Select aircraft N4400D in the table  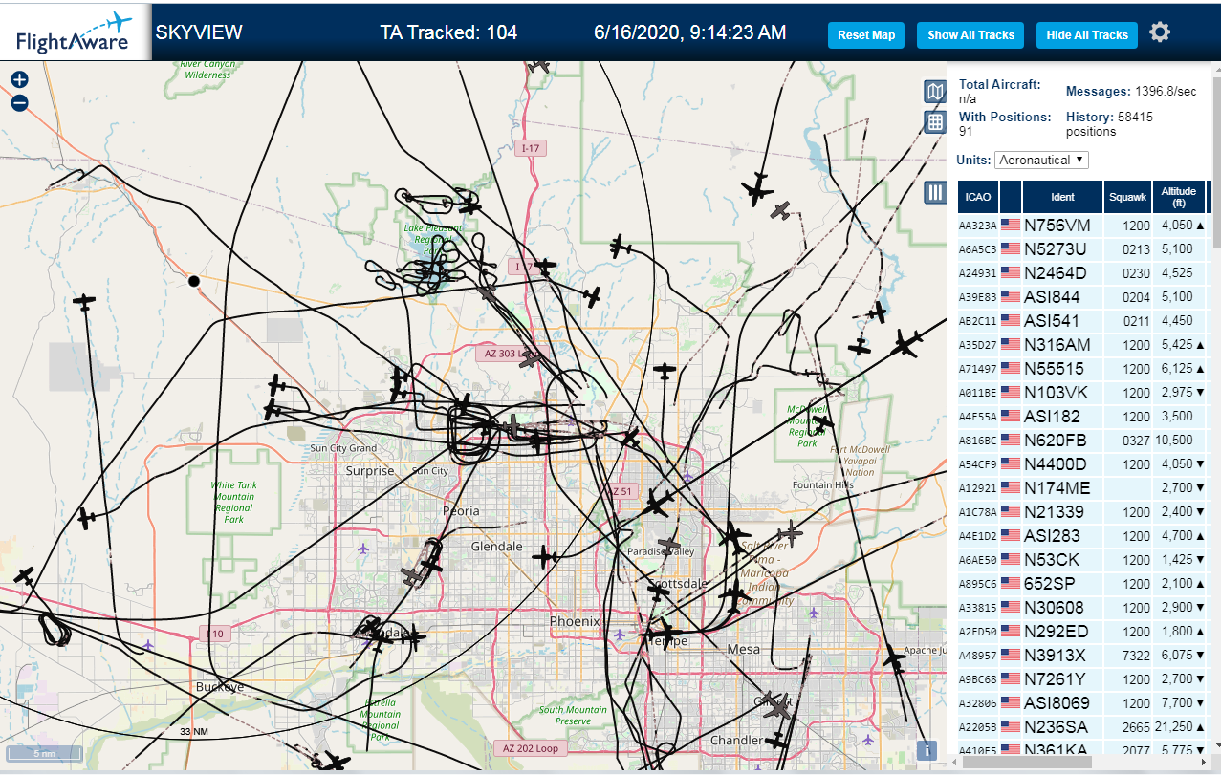click(1056, 464)
